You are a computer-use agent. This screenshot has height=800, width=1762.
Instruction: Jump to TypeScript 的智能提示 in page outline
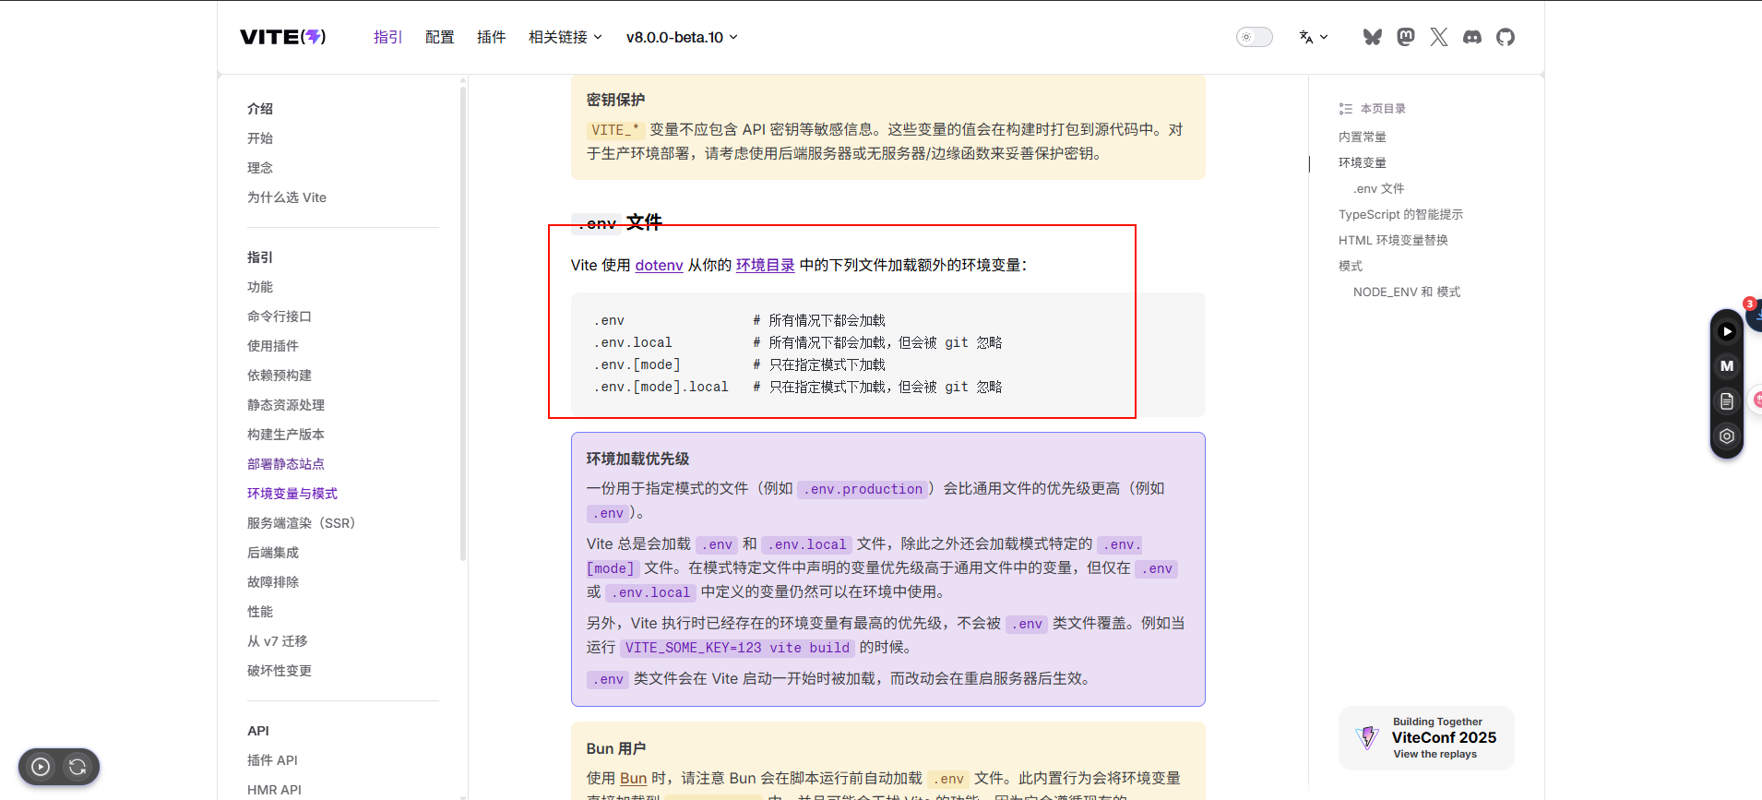(x=1400, y=214)
